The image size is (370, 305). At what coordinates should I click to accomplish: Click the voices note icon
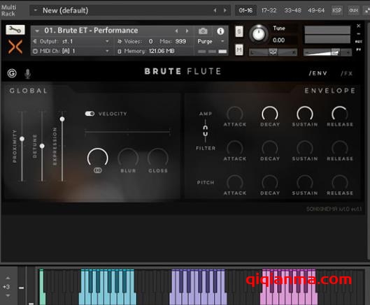120,41
